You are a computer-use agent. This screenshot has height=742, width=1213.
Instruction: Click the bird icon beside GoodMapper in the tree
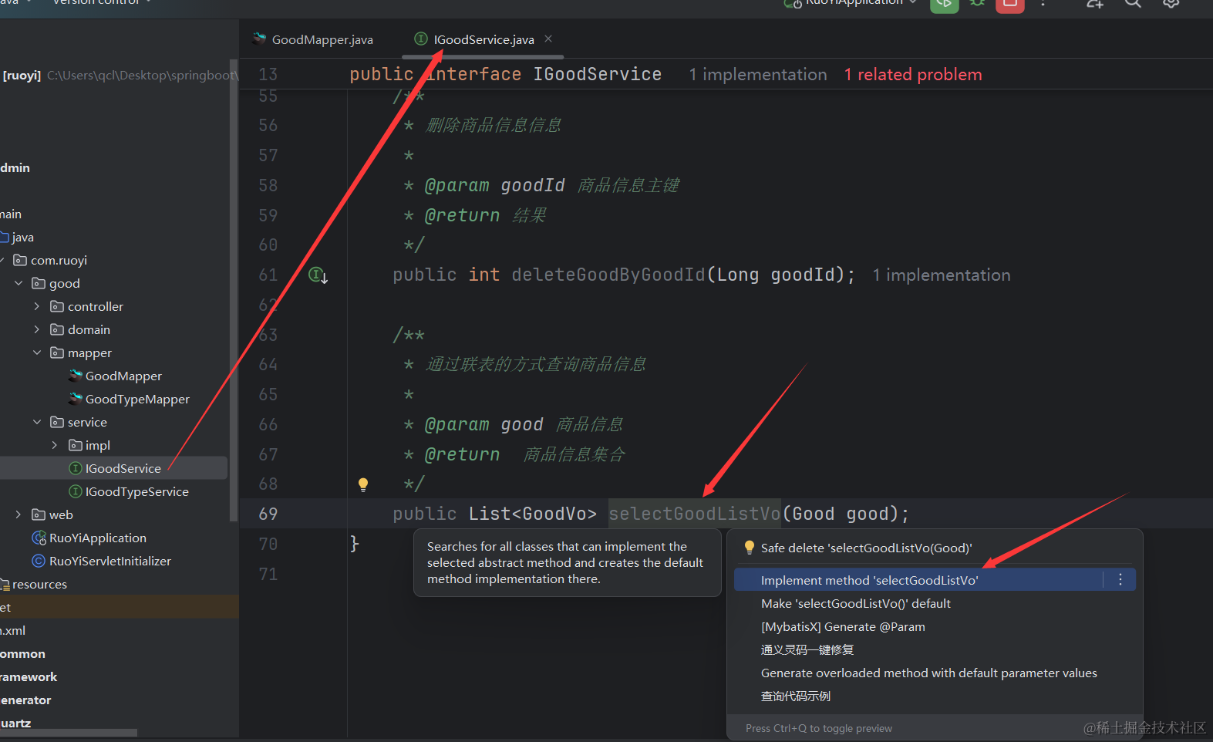tap(76, 376)
